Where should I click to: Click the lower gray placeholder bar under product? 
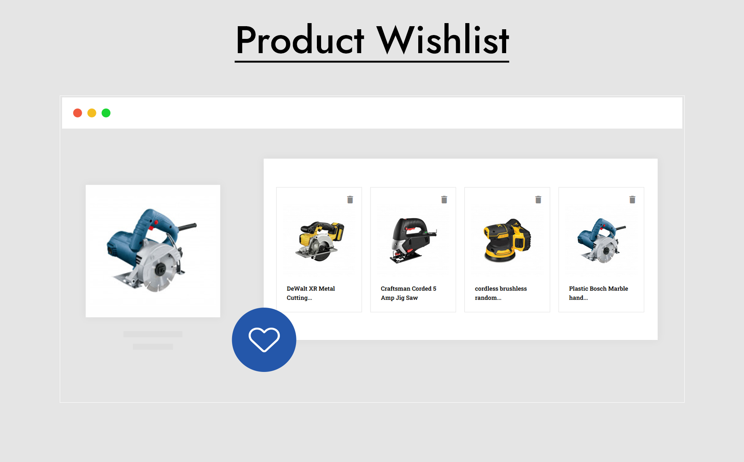153,346
